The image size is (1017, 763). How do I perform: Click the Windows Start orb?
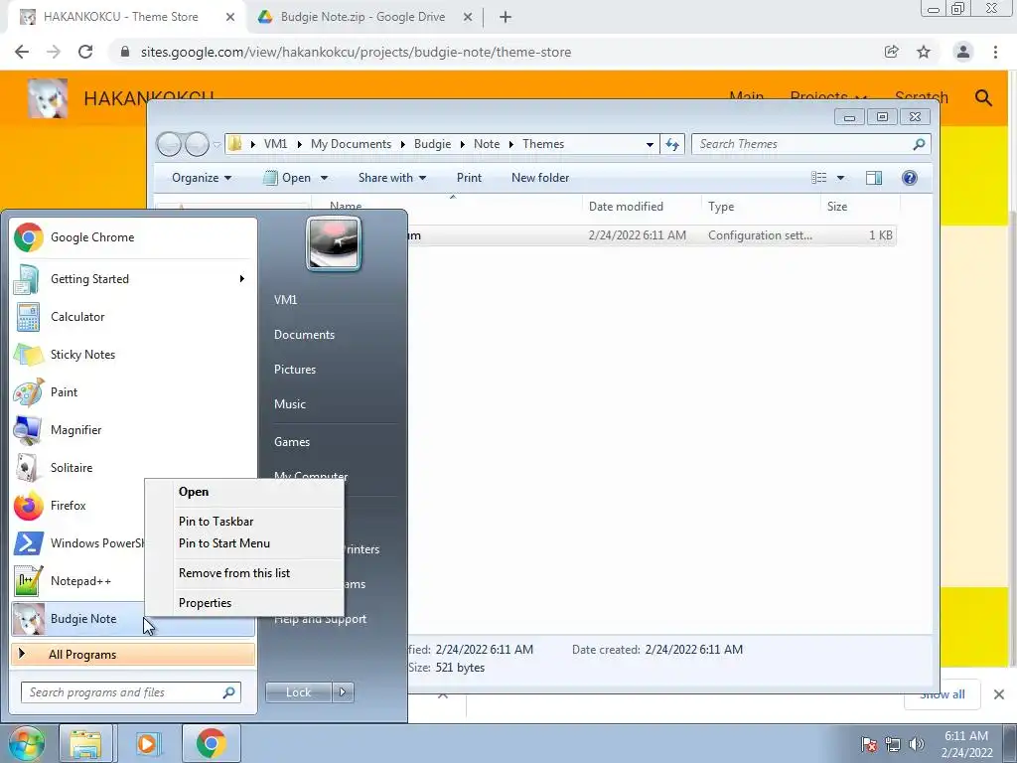tap(27, 743)
